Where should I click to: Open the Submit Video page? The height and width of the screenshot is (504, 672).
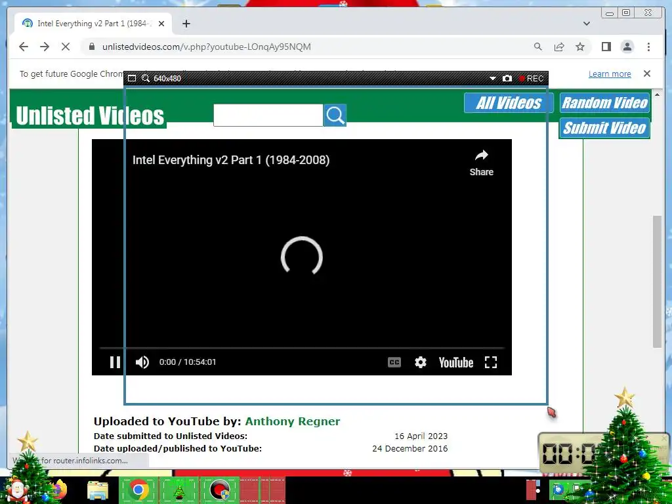click(604, 128)
